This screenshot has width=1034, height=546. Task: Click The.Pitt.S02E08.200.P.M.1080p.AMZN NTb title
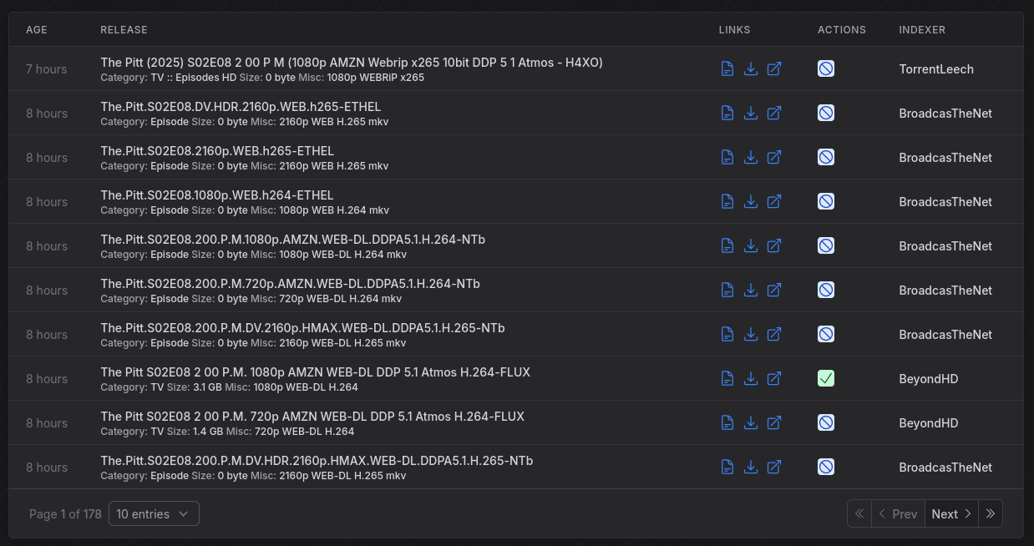tap(293, 240)
